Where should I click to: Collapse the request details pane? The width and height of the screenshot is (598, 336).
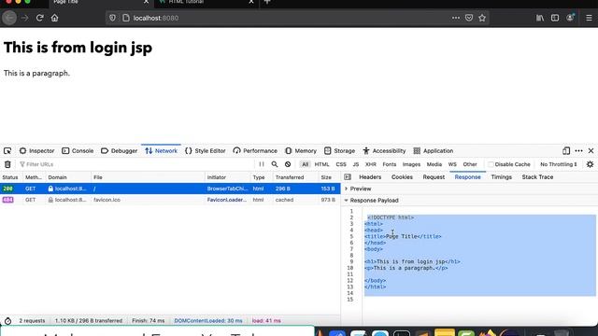click(x=348, y=177)
